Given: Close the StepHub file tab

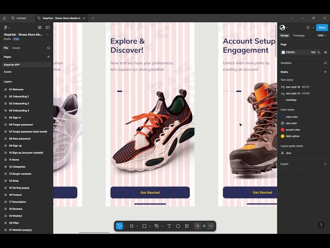Looking at the screenshot, I should pos(84,18).
